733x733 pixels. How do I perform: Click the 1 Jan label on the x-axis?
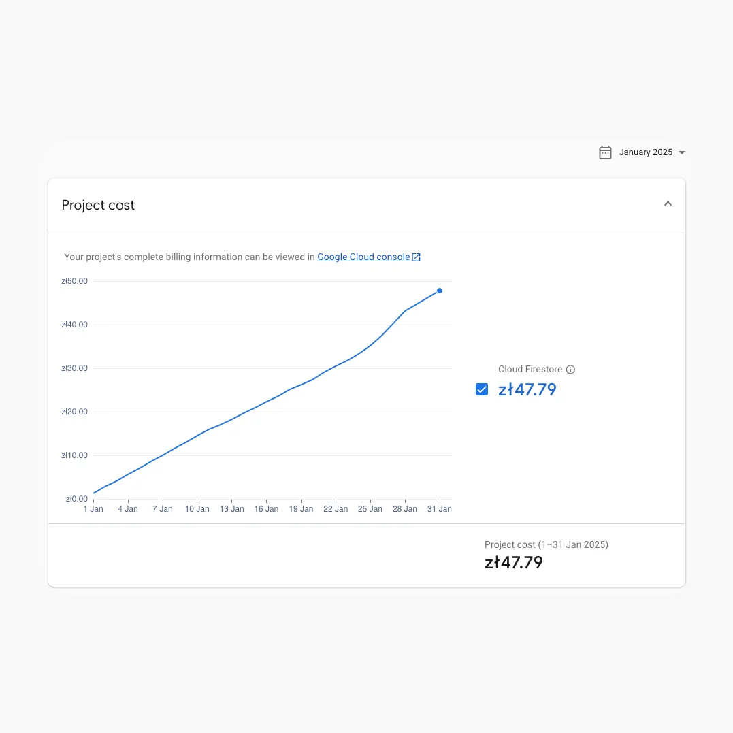(93, 509)
